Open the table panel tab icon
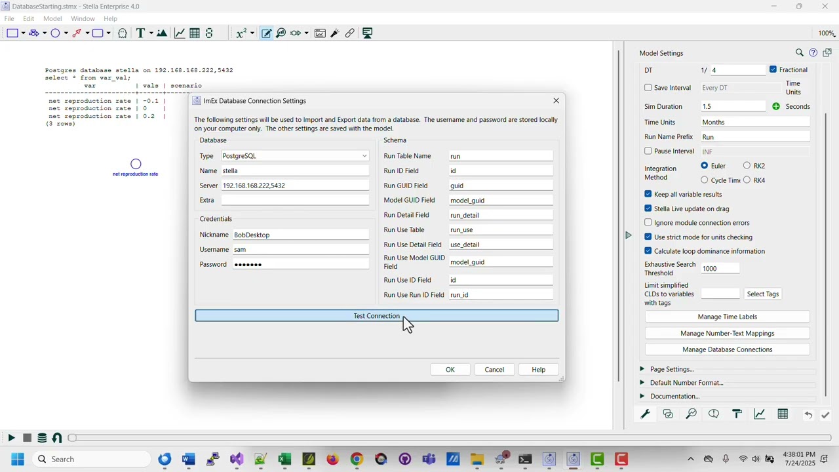Image resolution: width=839 pixels, height=472 pixels. coord(783,414)
